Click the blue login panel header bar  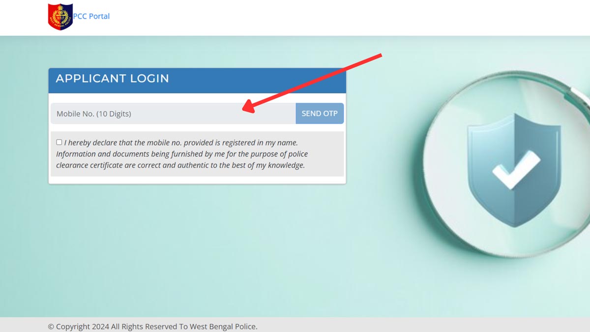click(197, 81)
